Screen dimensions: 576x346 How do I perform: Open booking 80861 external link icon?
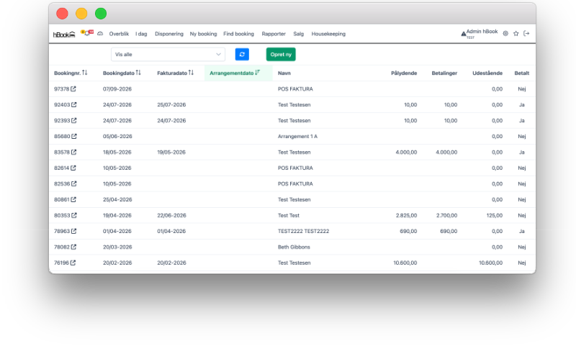click(73, 199)
